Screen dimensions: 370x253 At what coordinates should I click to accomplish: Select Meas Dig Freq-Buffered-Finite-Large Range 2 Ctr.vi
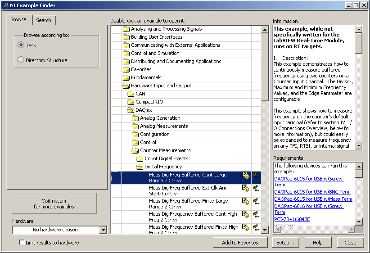tap(186, 203)
